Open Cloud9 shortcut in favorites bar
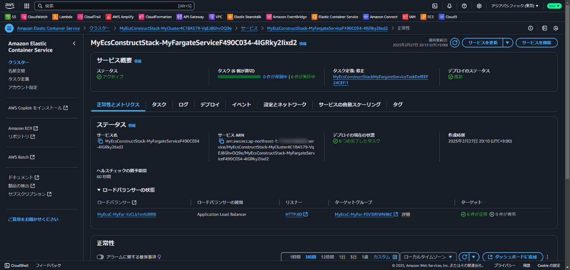 (x=448, y=17)
